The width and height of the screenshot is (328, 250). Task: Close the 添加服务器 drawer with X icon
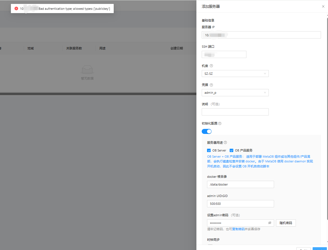323,6
